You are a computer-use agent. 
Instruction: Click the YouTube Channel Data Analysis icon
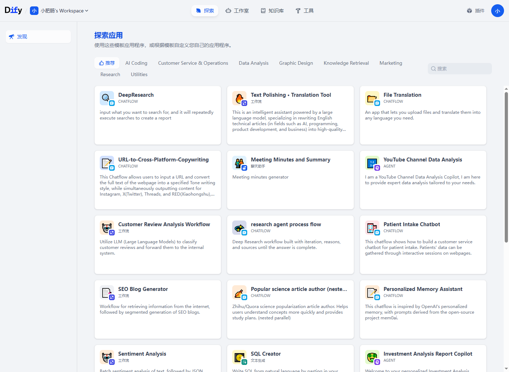(372, 163)
